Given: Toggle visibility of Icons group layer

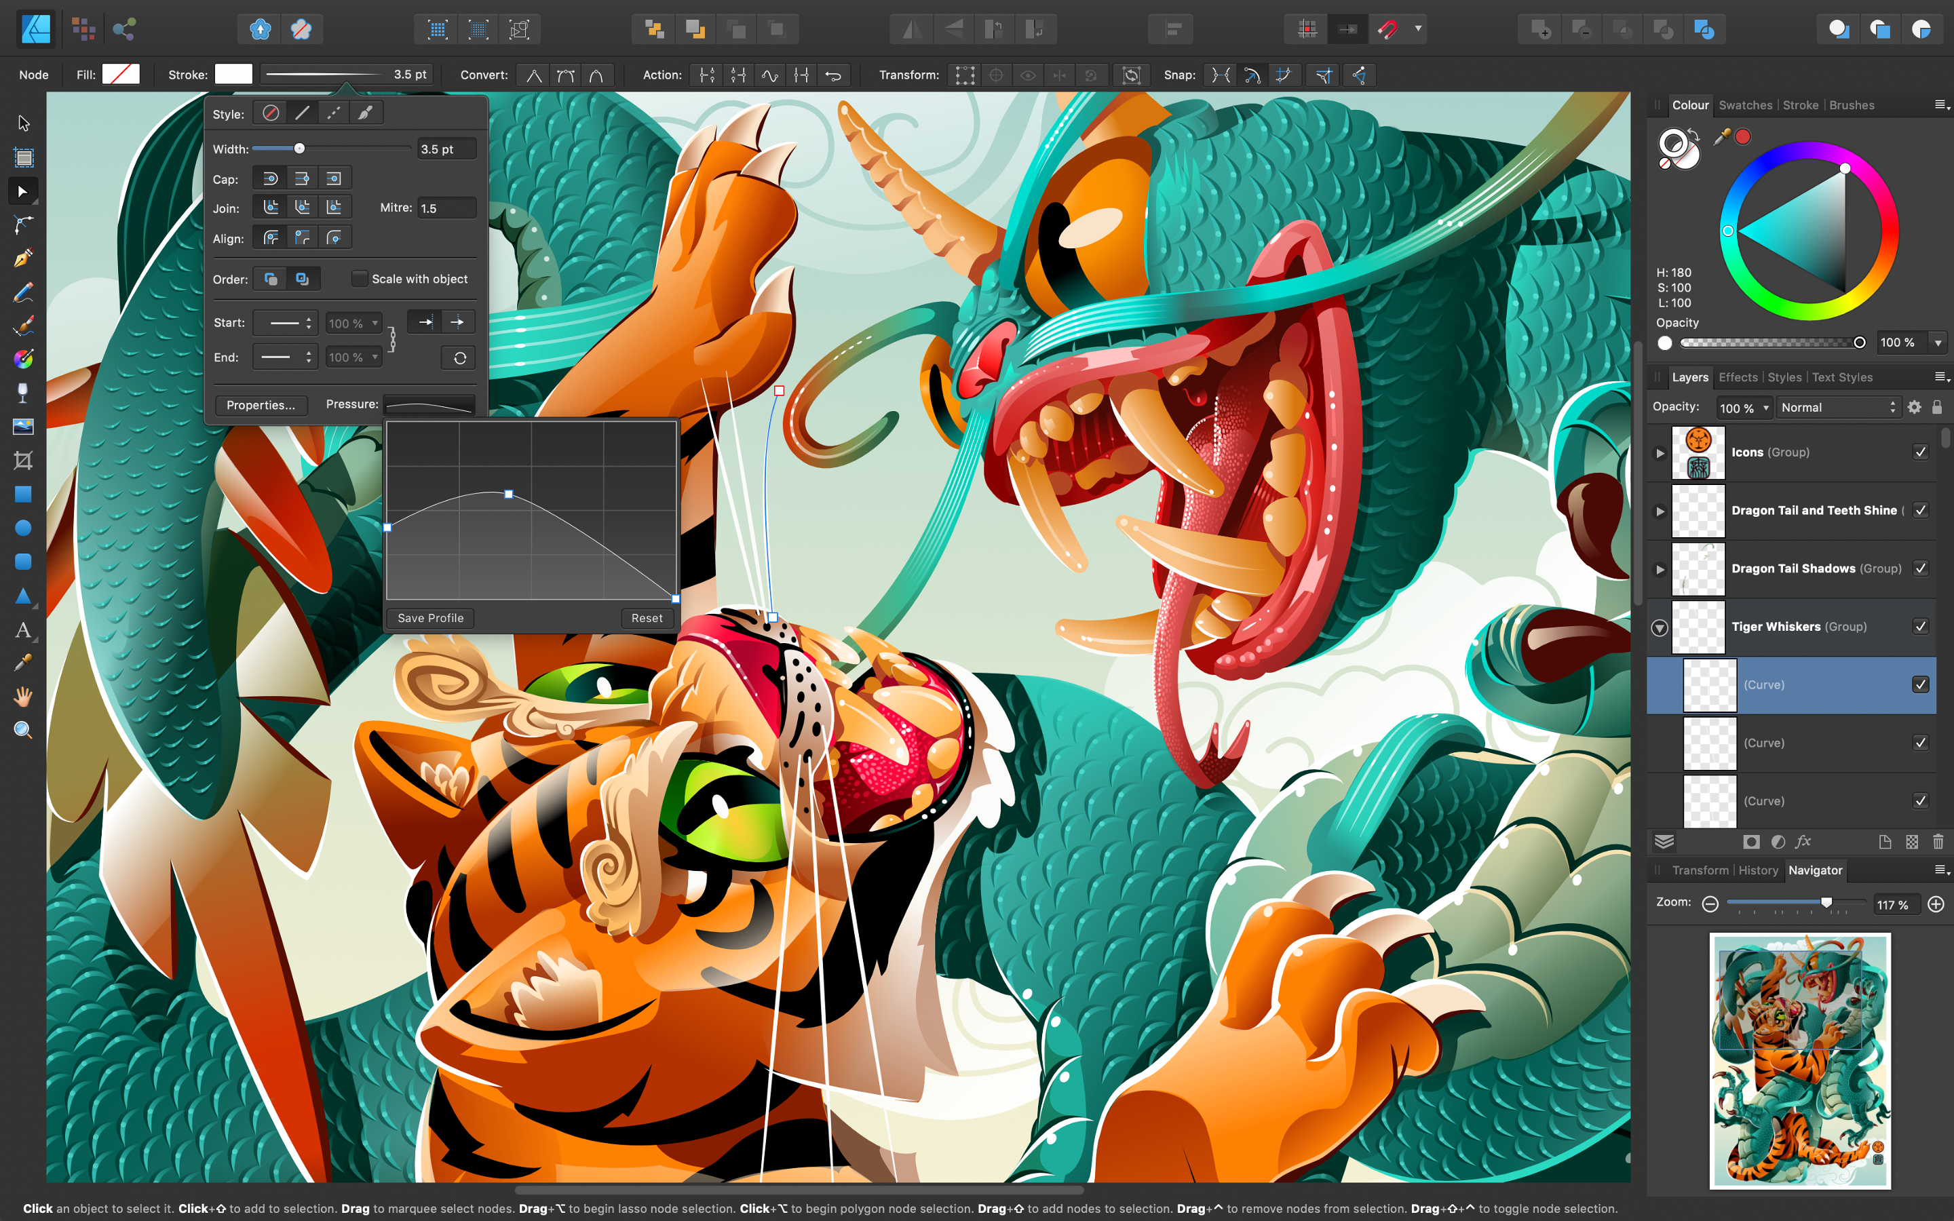Looking at the screenshot, I should point(1919,452).
